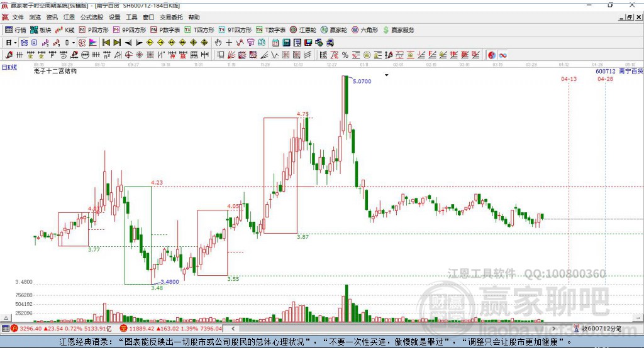Image resolution: width=644 pixels, height=348 pixels.
Task: Switch to K线 chart view
Action: point(65,30)
